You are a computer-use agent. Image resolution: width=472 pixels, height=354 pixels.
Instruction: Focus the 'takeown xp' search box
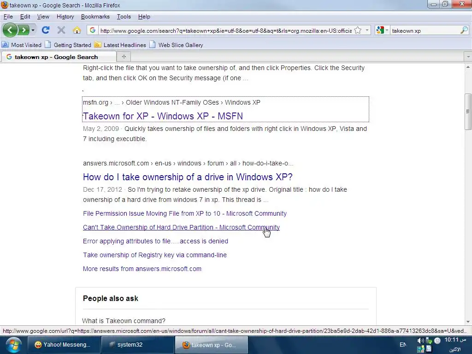[x=425, y=30]
